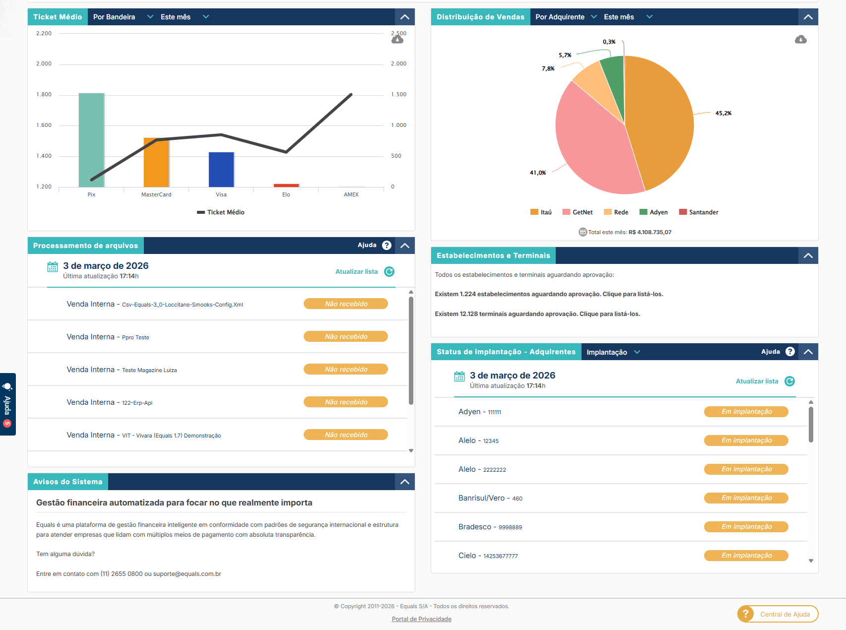Collapse the Estabelecimentos e Terminais panel

(808, 255)
